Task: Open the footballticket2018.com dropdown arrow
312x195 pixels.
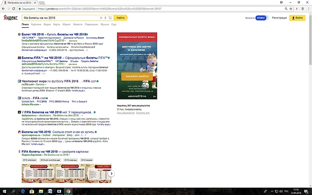Action: tap(65, 41)
